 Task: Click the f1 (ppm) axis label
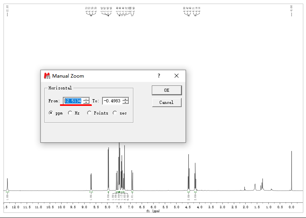[x=153, y=211]
